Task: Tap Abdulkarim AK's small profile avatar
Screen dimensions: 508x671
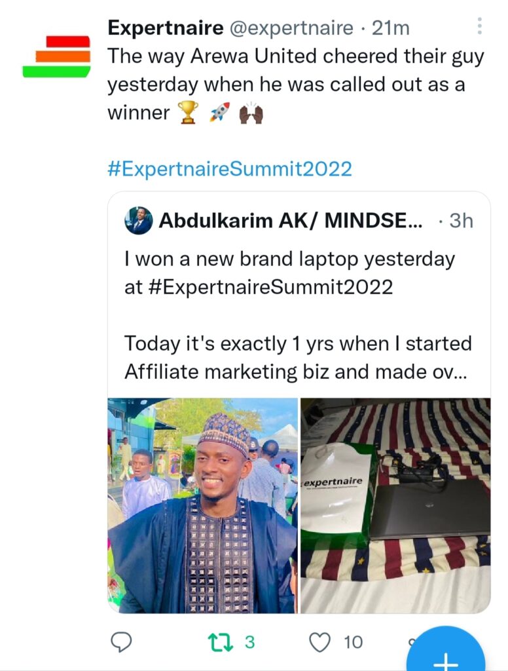Action: coord(138,221)
